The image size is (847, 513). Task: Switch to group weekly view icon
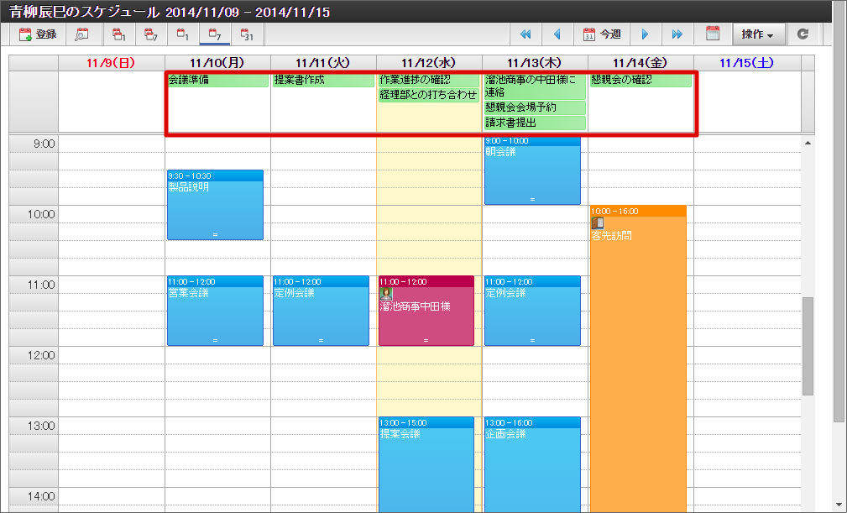pyautogui.click(x=151, y=34)
